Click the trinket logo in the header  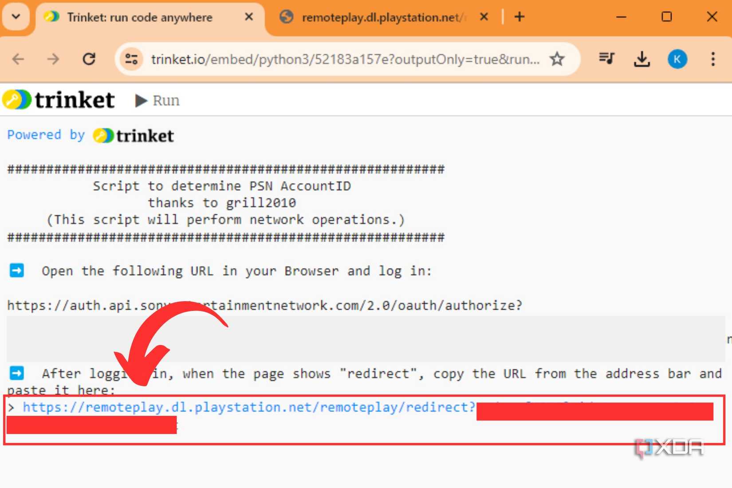click(x=59, y=100)
